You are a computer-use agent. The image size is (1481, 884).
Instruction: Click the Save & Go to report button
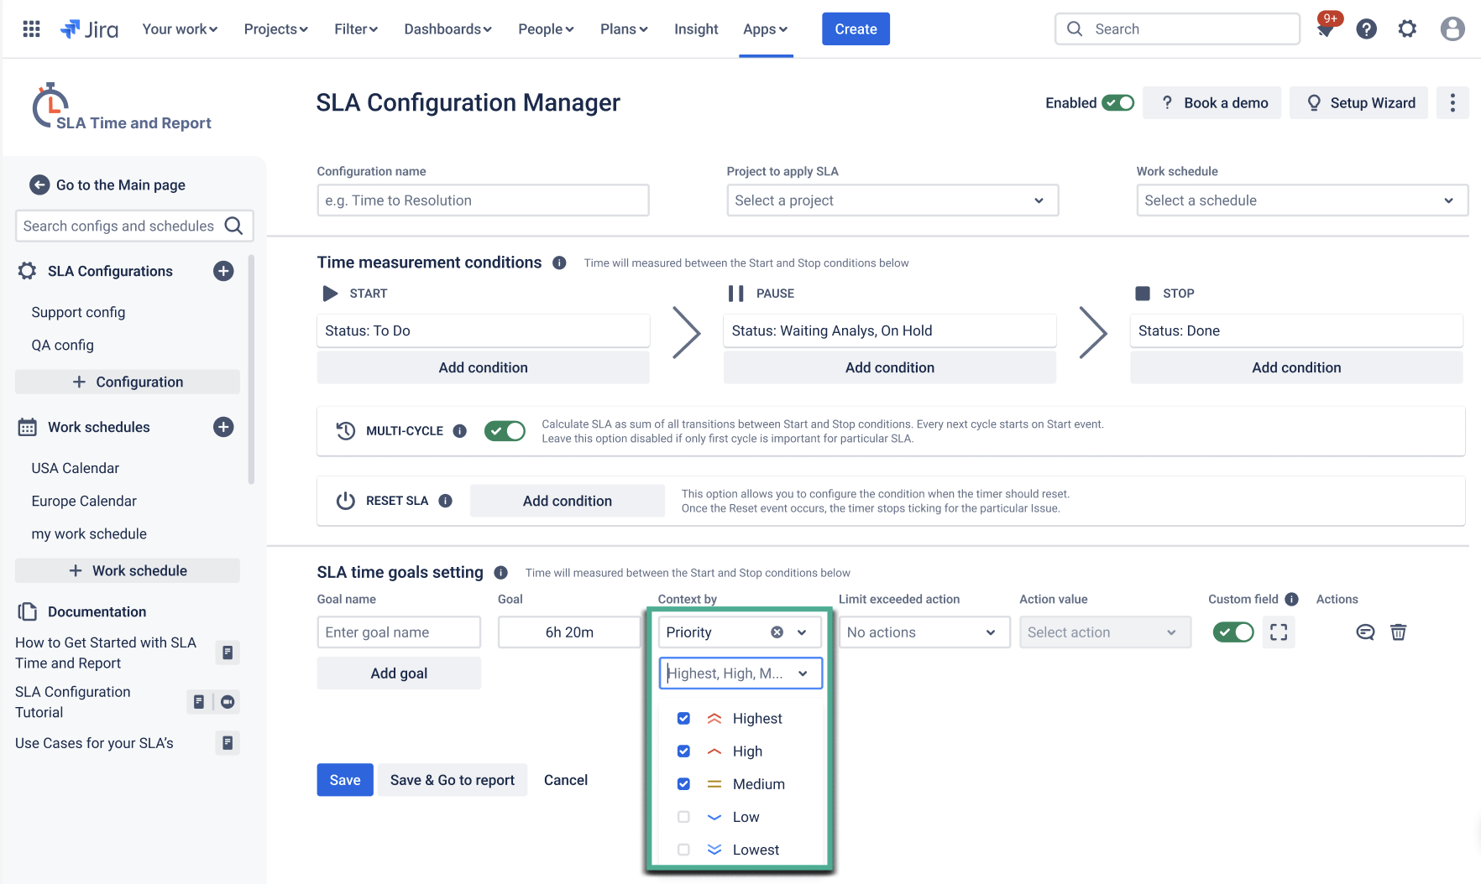tap(452, 780)
